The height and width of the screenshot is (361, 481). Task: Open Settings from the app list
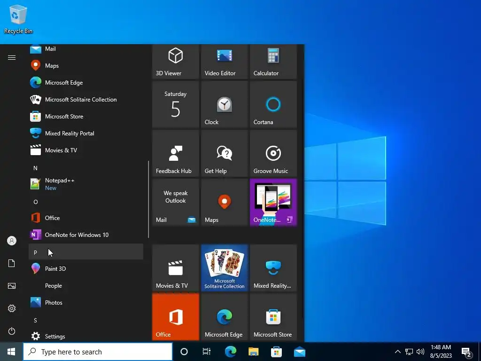(86, 336)
